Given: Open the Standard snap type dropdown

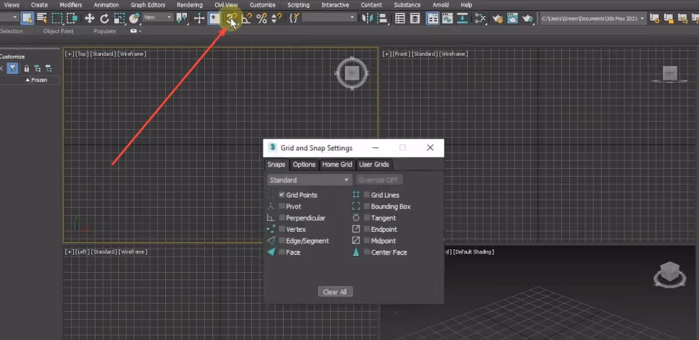Looking at the screenshot, I should tap(309, 180).
